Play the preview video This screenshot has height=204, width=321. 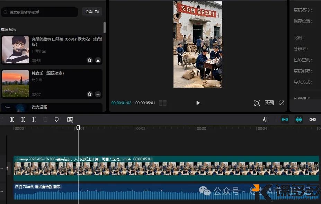coord(198,103)
